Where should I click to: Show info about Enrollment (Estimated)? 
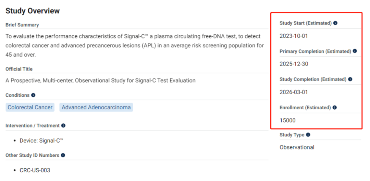coord(335,107)
